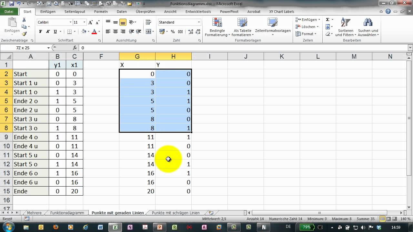Select column J header
Viewport: 413px width, 232px height.
point(246,56)
